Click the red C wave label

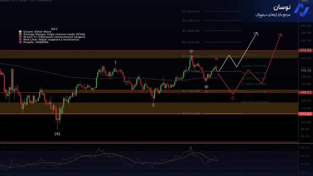[x=233, y=98]
